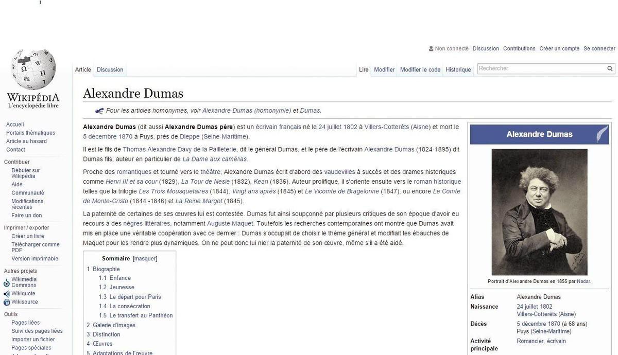Viewport: 618px width, 355px height.
Task: Jump to 1.3 Le départ pour Paris
Action: (130, 297)
